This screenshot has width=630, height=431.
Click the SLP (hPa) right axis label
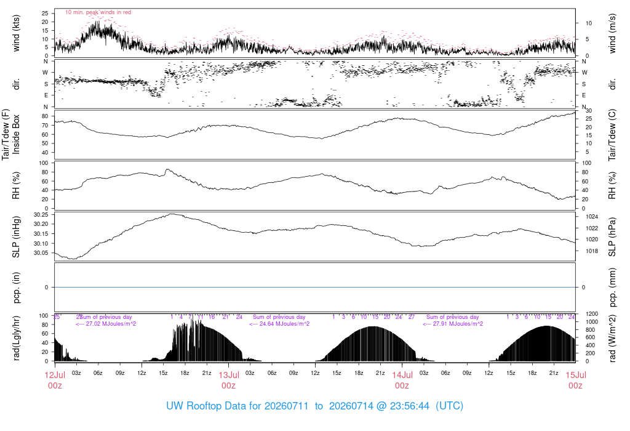612,236
